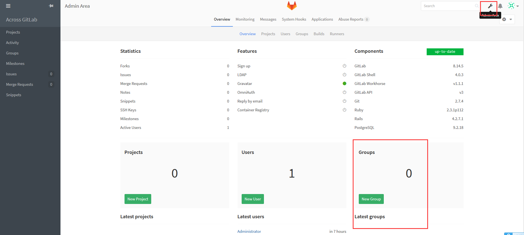
Task: Click the Latest projects heading
Action: point(137,217)
